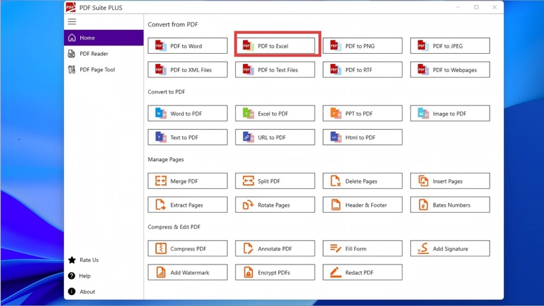Click the star icon beside Rate Us
Image resolution: width=544 pixels, height=306 pixels.
[x=72, y=260]
